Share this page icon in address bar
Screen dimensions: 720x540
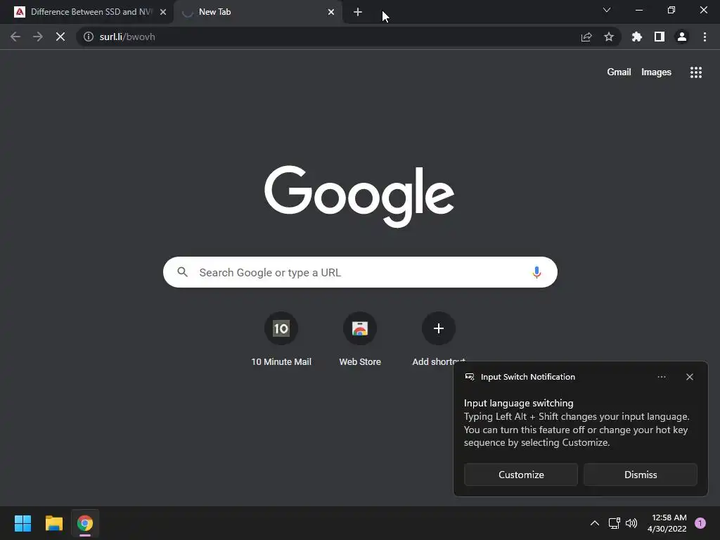tap(586, 37)
